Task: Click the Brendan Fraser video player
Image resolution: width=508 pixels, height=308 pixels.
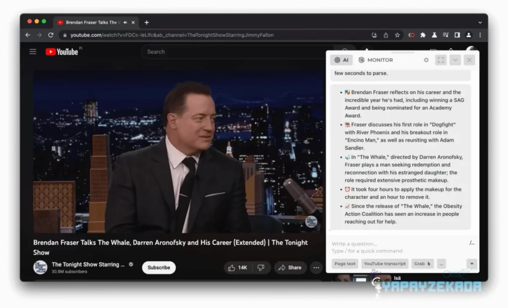Action: click(178, 152)
